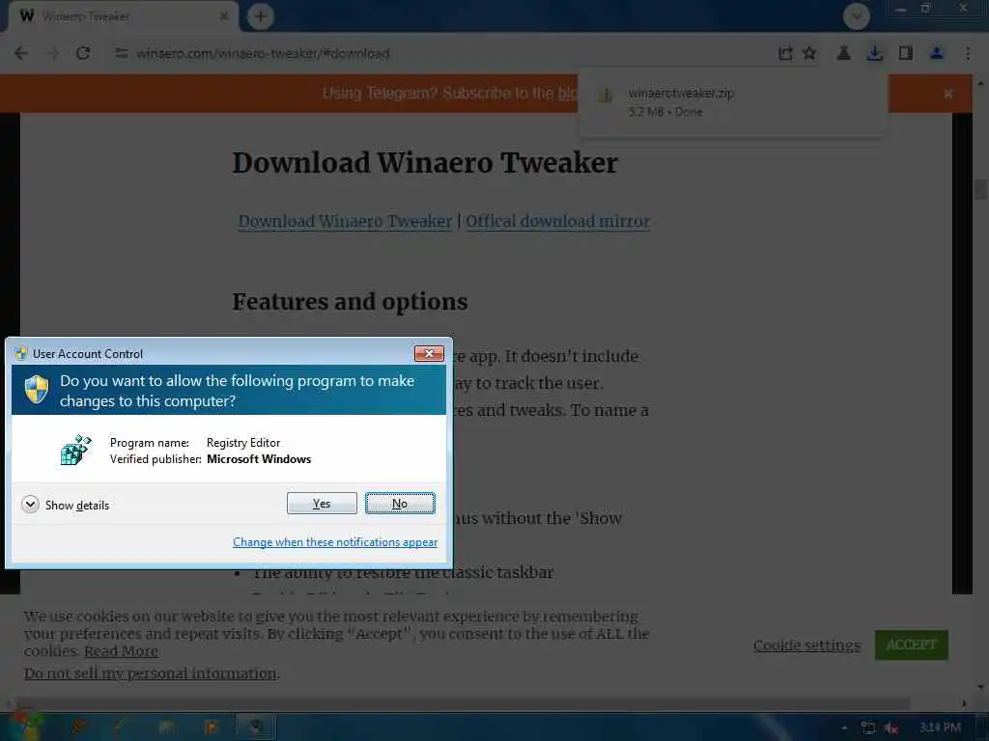The width and height of the screenshot is (989, 741).
Task: Dismiss the orange Telegram banner
Action: (948, 94)
